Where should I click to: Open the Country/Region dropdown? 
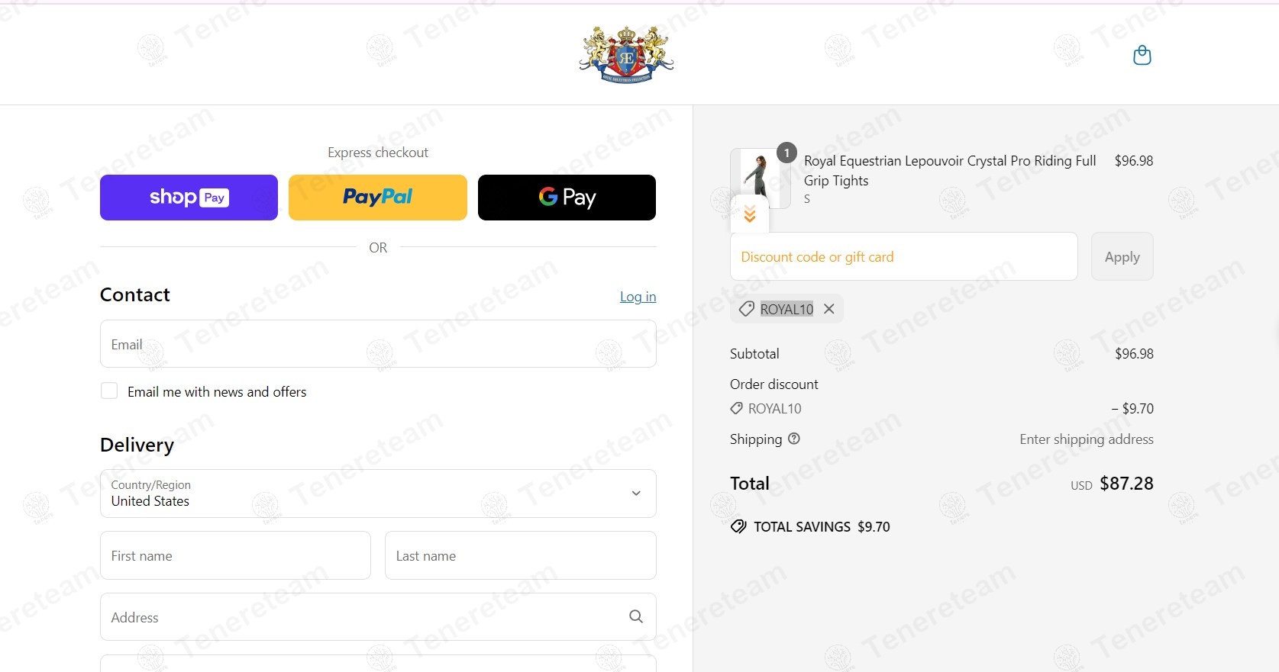coord(378,494)
